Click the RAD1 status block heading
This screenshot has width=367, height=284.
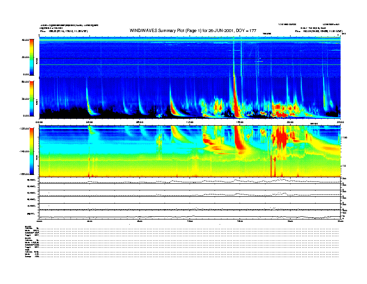point(28,238)
